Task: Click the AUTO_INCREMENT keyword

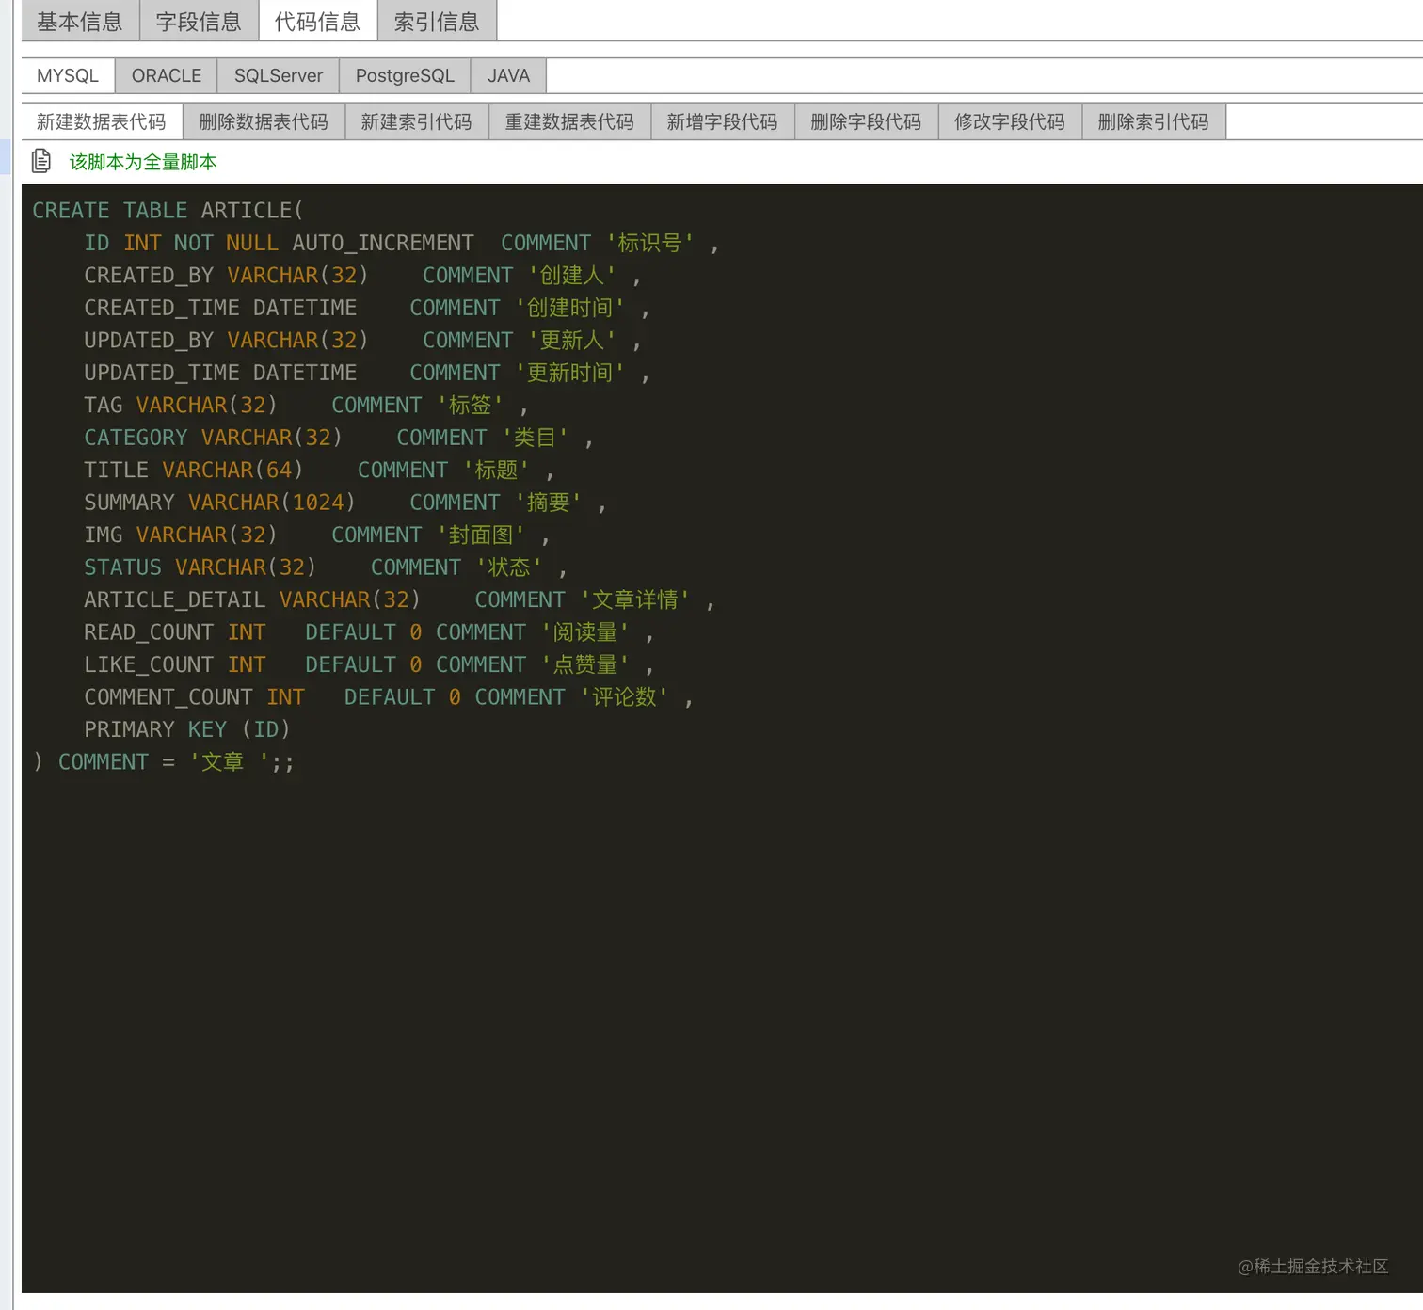Action: click(383, 243)
